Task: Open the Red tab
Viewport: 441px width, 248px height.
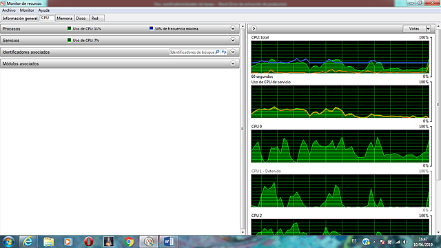Action: click(x=97, y=19)
